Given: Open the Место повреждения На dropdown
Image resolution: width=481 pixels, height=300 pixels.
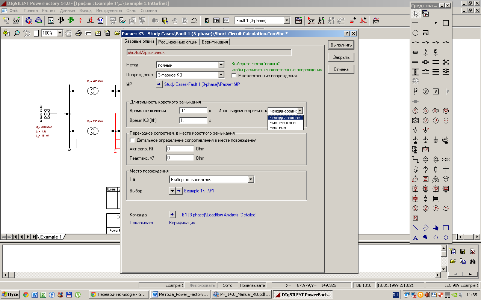Looking at the screenshot, I should click(251, 180).
